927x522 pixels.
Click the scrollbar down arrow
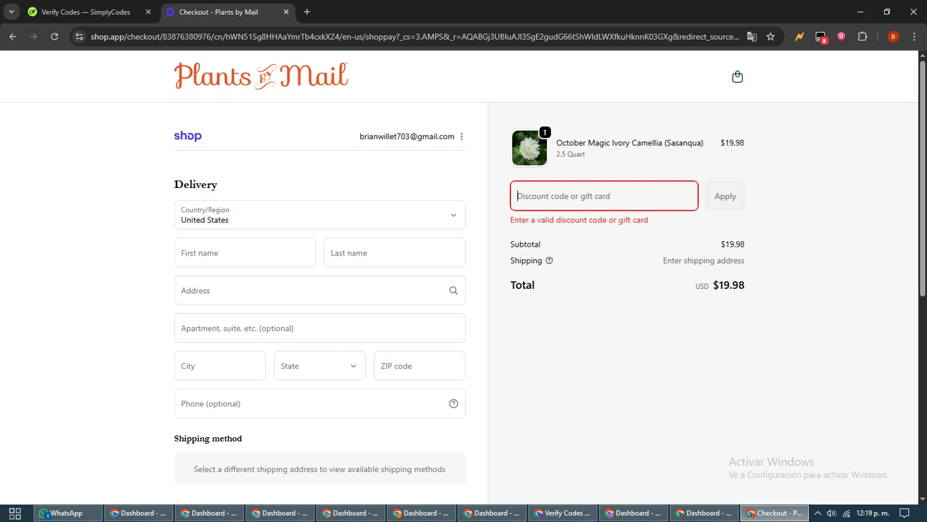[922, 499]
